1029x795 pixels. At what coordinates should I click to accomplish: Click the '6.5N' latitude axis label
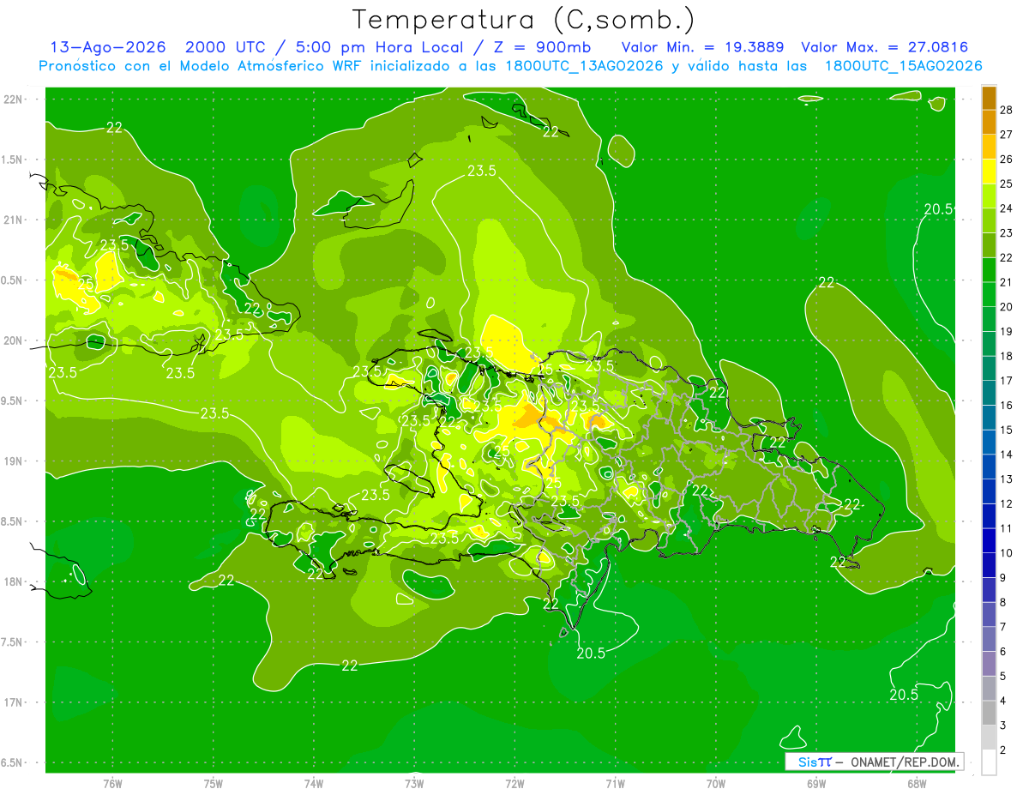click(13, 762)
